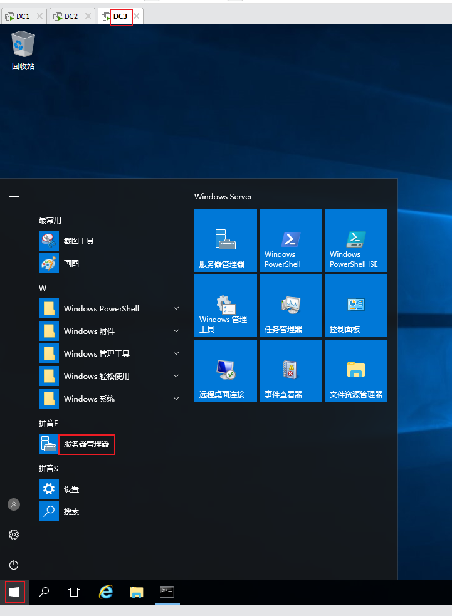The width and height of the screenshot is (452, 616).
Task: Open the Task Manager tile (任务管理器)
Action: coord(291,306)
